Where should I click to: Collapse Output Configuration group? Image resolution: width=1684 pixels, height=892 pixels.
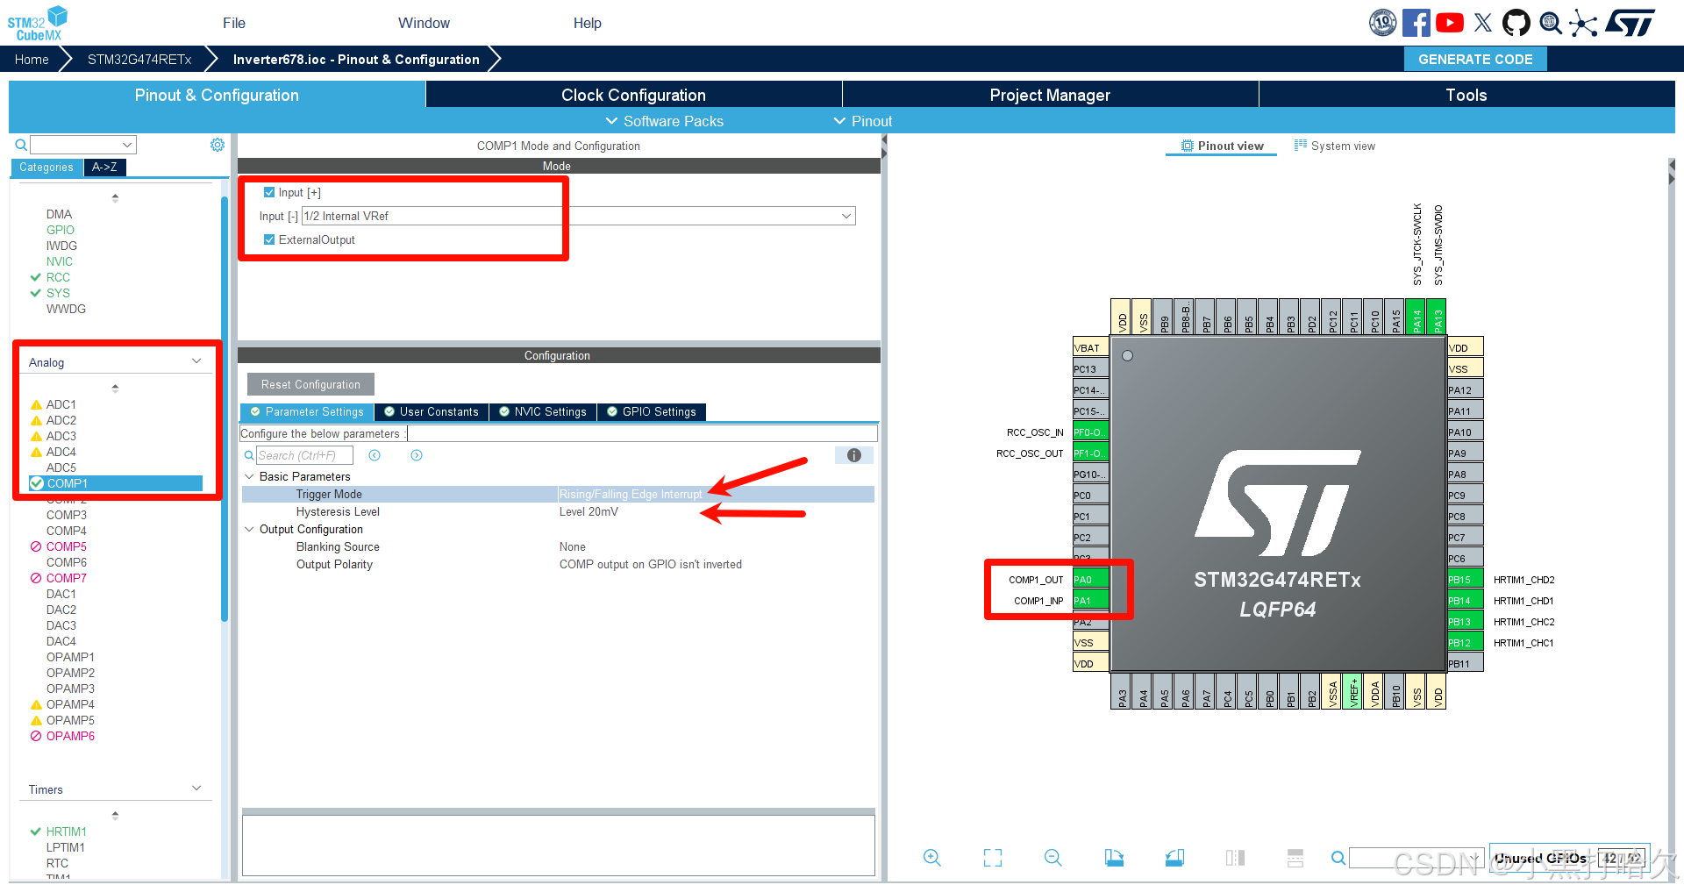[249, 529]
